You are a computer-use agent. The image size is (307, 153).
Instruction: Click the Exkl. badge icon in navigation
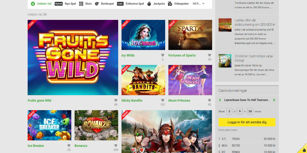click(120, 3)
